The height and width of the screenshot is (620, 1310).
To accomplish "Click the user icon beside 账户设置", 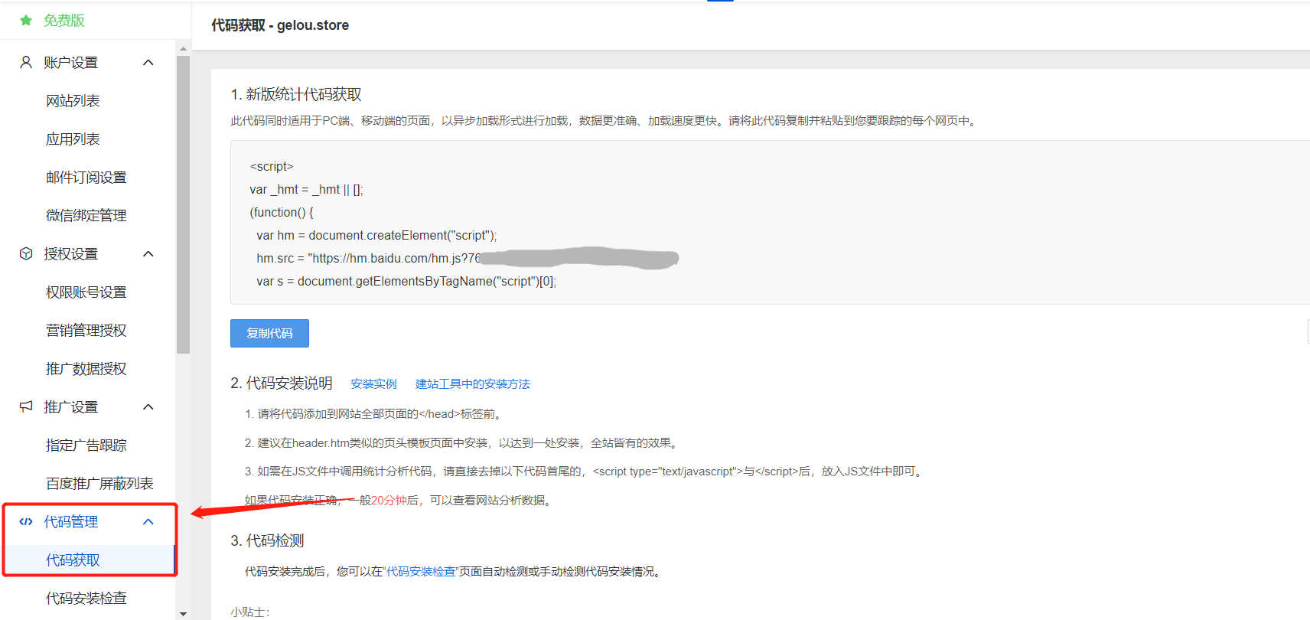I will 26,62.
